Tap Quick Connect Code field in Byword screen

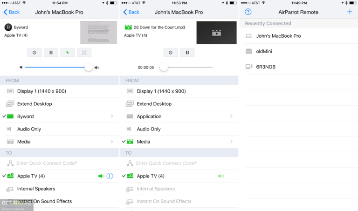coord(59,163)
